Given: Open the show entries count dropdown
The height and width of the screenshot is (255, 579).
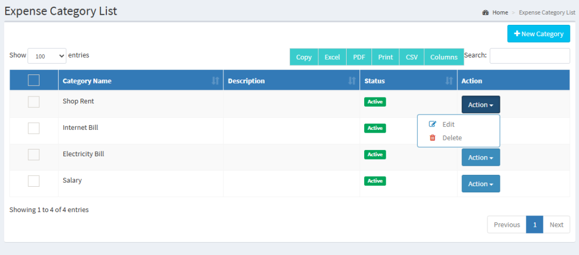Looking at the screenshot, I should tap(47, 56).
